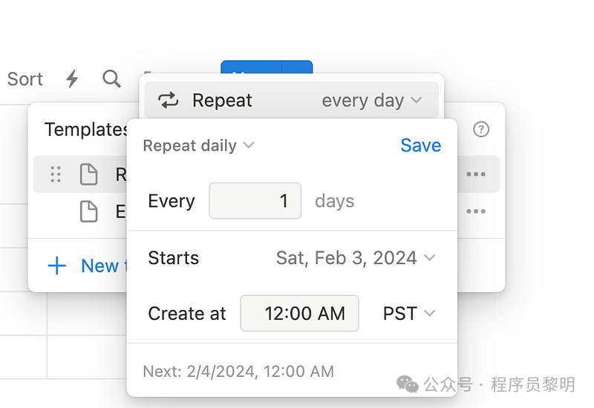Image resolution: width=594 pixels, height=408 pixels.
Task: Open the "Repeat daily" frequency dropdown
Action: coord(198,145)
